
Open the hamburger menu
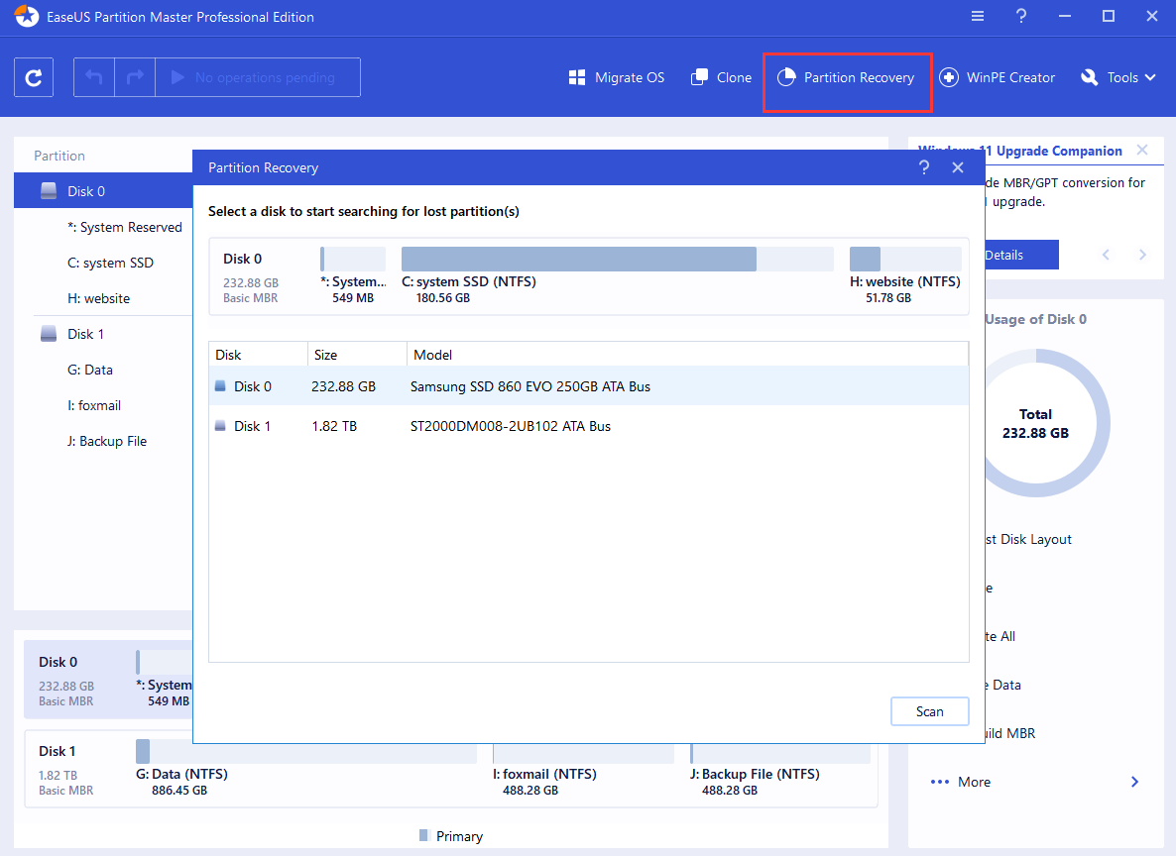pos(978,16)
